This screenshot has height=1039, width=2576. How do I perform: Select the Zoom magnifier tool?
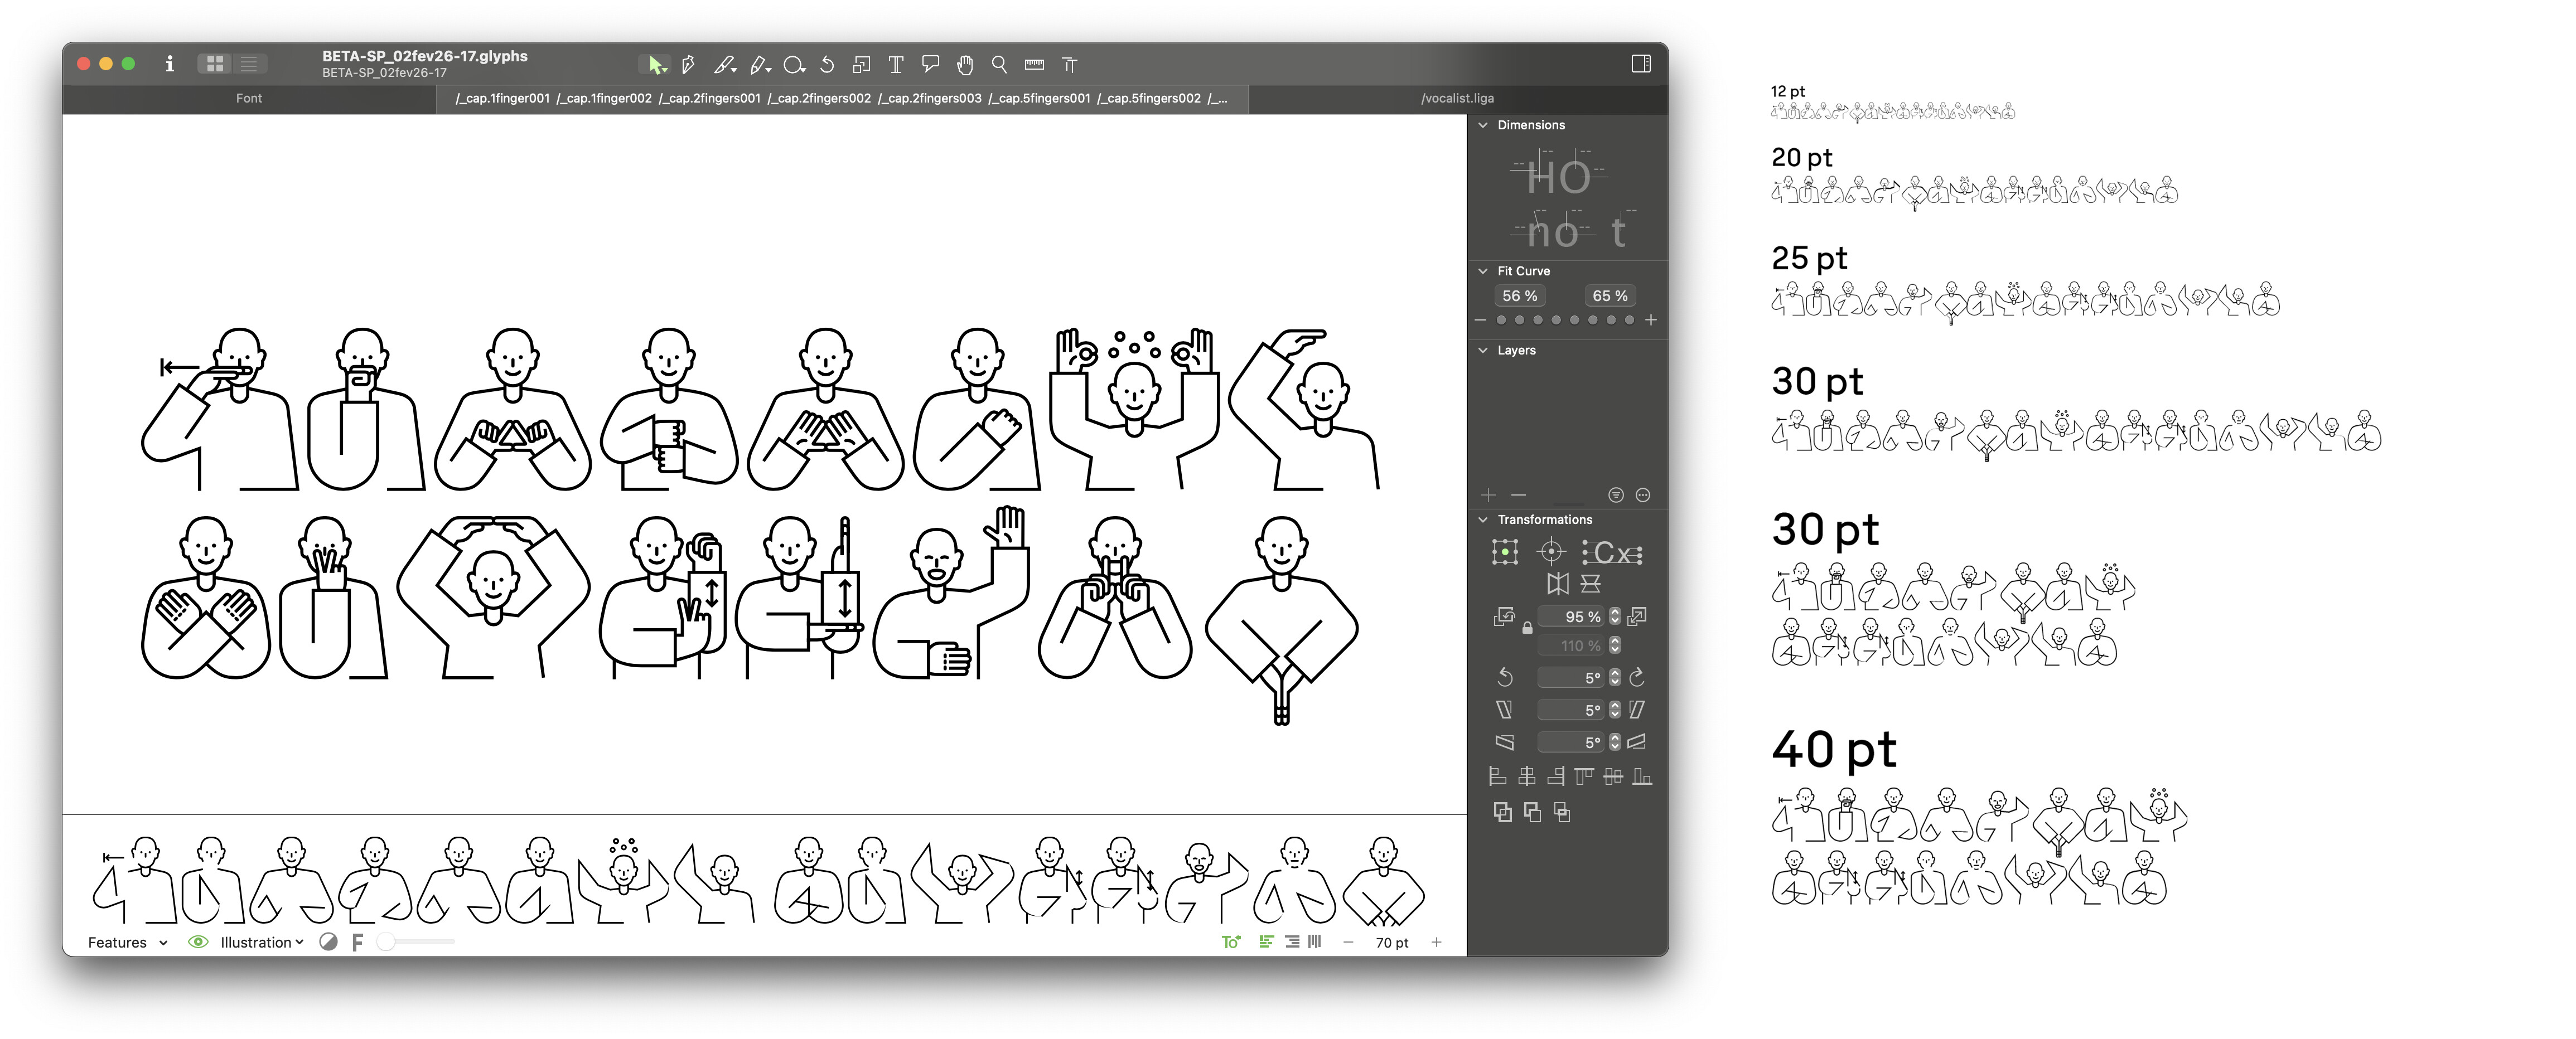click(998, 64)
